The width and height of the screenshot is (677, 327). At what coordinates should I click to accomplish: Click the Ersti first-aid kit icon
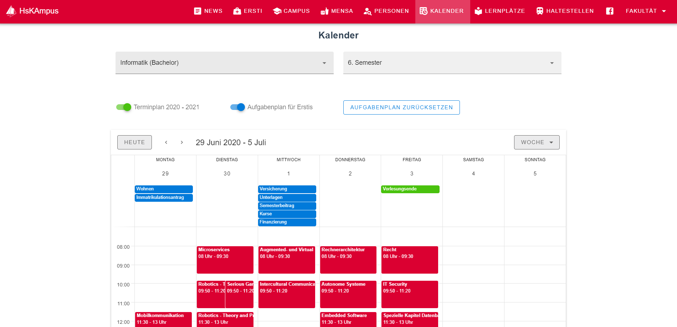[x=237, y=11]
